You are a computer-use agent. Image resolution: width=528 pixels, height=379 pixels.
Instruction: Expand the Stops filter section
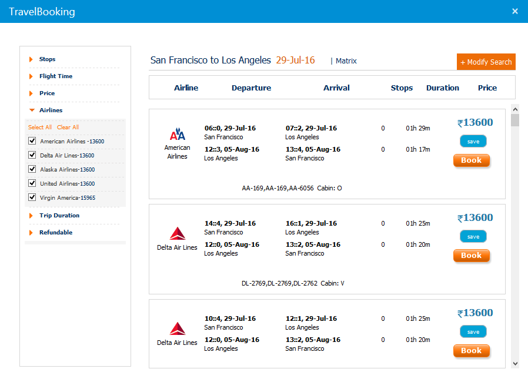[x=47, y=59]
